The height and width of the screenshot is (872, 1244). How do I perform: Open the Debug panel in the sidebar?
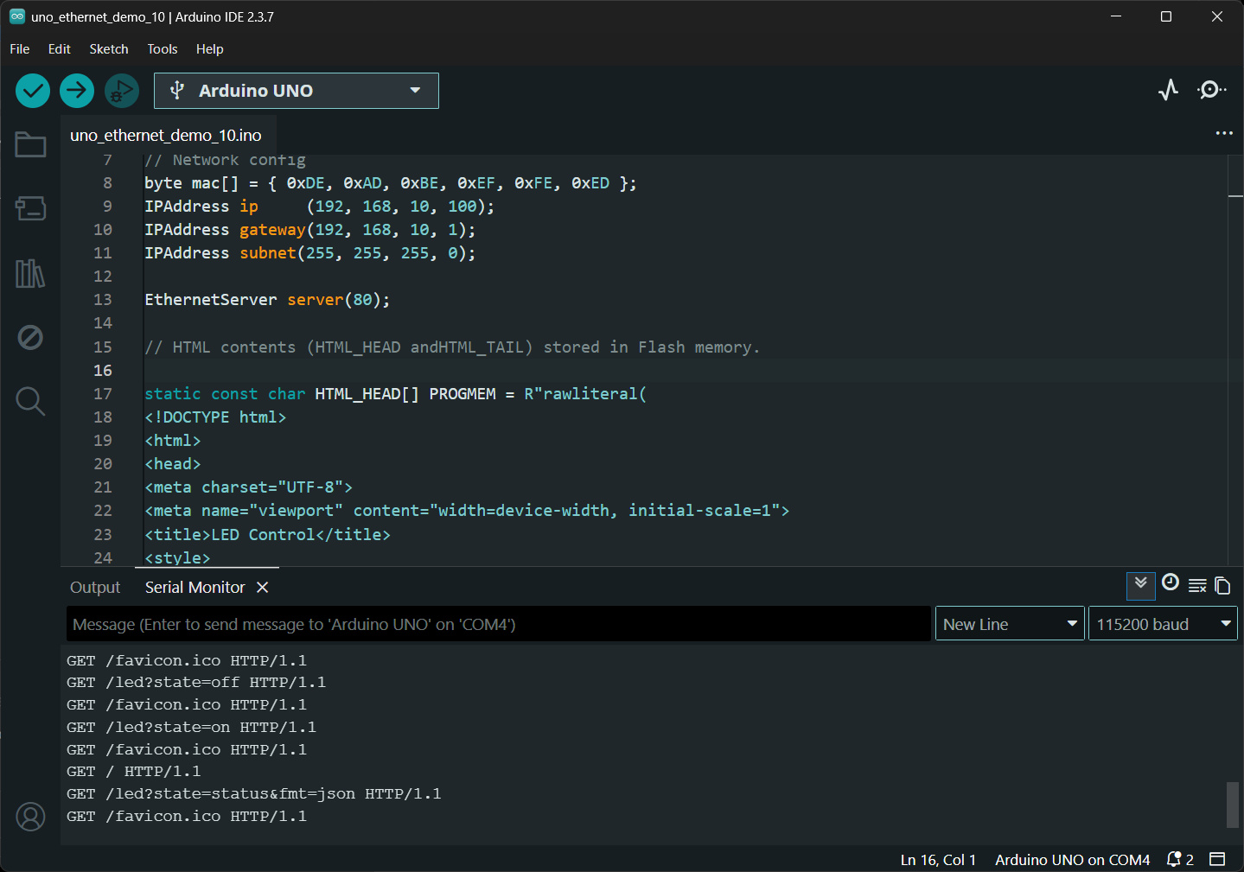(x=30, y=337)
